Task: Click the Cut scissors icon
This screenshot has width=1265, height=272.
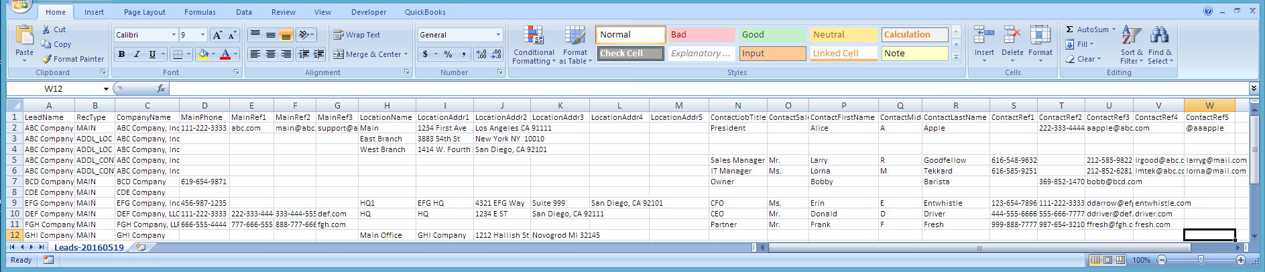Action: click(x=46, y=29)
